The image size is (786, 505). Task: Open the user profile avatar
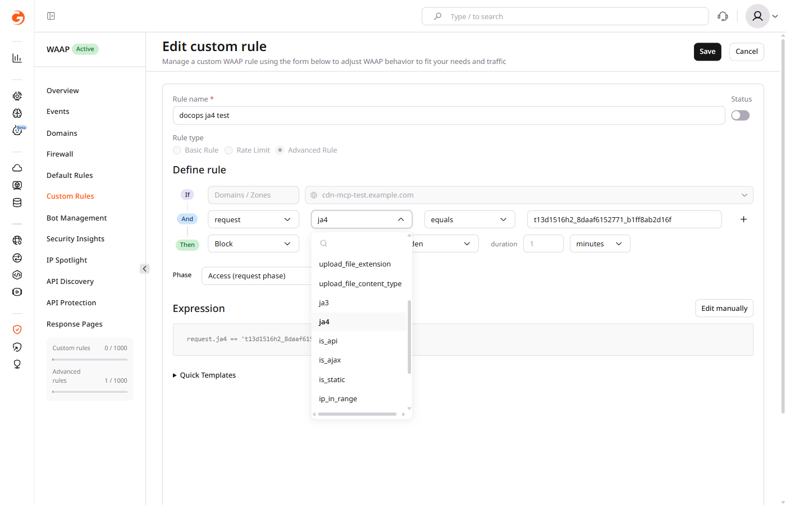click(x=757, y=16)
